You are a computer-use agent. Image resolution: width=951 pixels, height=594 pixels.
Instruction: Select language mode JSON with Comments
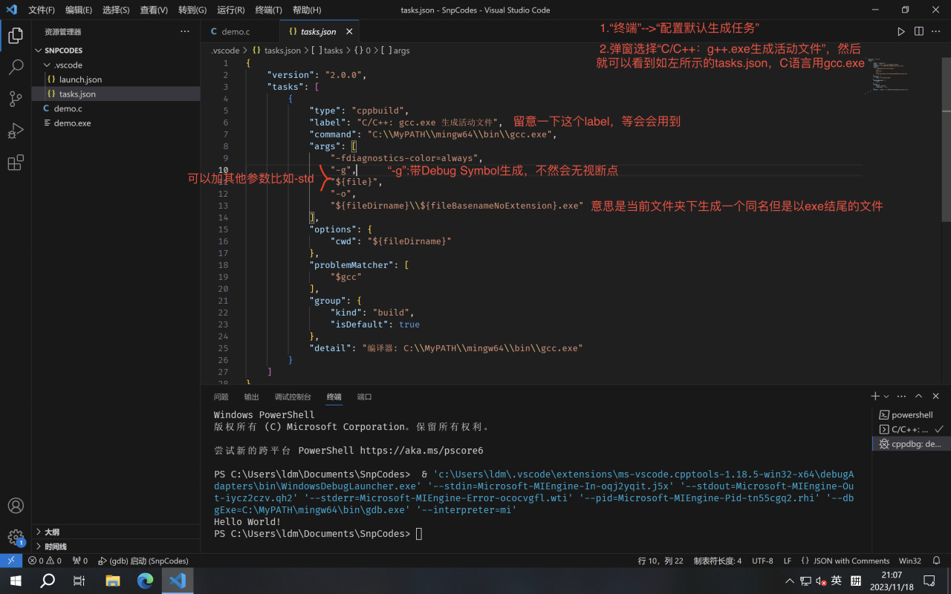845,561
